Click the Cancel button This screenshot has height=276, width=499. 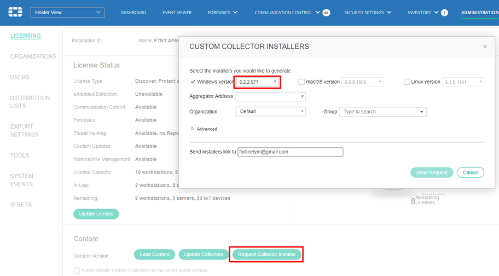(471, 173)
